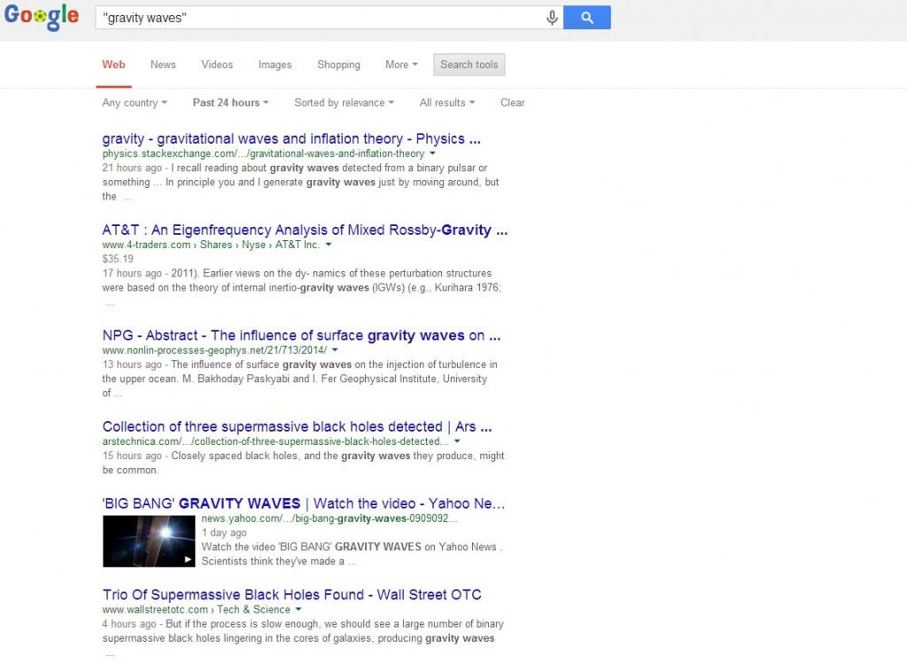The height and width of the screenshot is (671, 907).
Task: Expand arrow beside nonlin-processes-geophys.net URL
Action: 334,350
